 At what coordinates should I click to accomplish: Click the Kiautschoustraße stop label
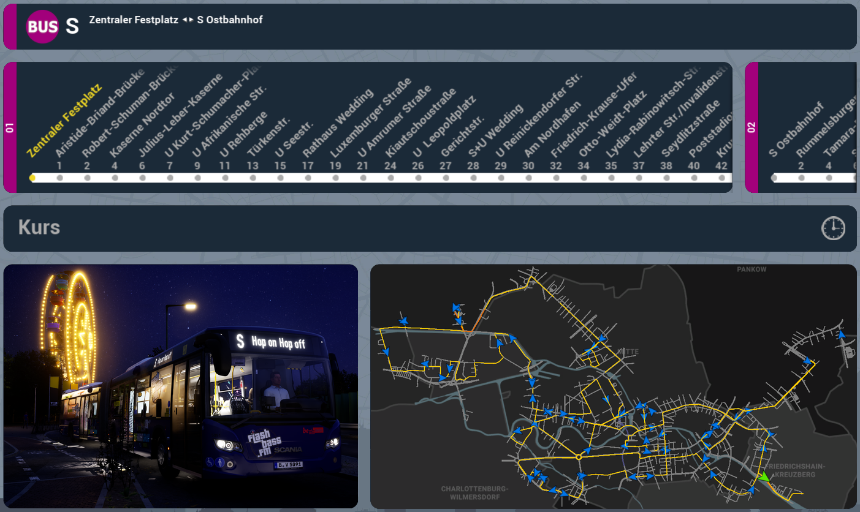(420, 123)
